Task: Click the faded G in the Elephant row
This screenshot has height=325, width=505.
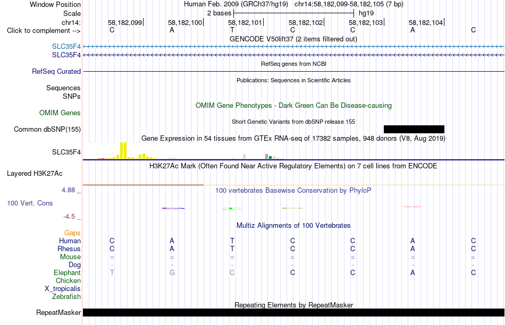Action: tap(172, 272)
